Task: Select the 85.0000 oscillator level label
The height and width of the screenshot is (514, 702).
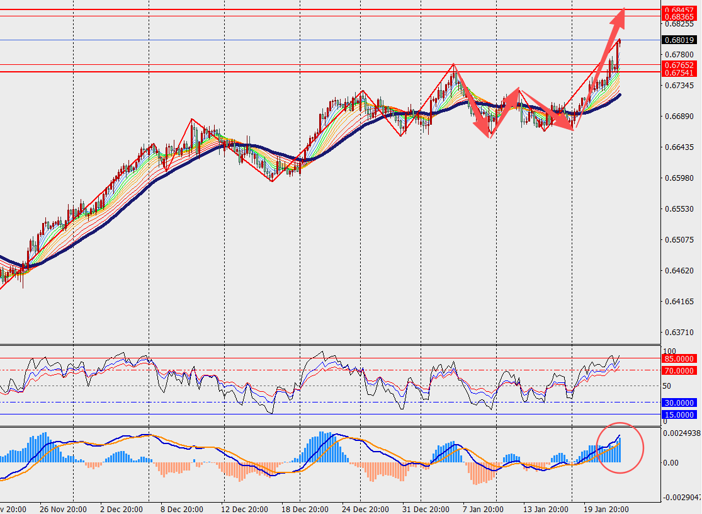Action: coord(679,358)
